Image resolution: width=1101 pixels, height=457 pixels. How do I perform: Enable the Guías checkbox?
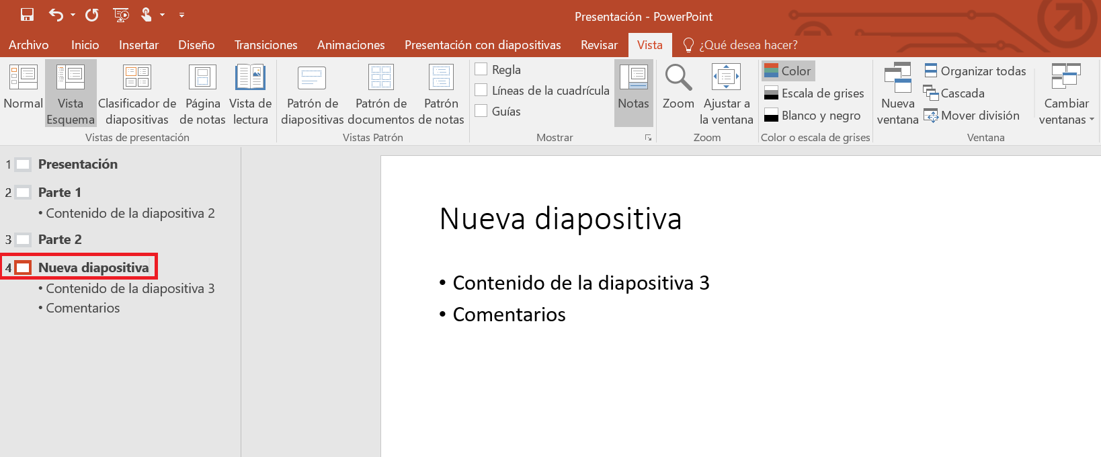[x=481, y=111]
